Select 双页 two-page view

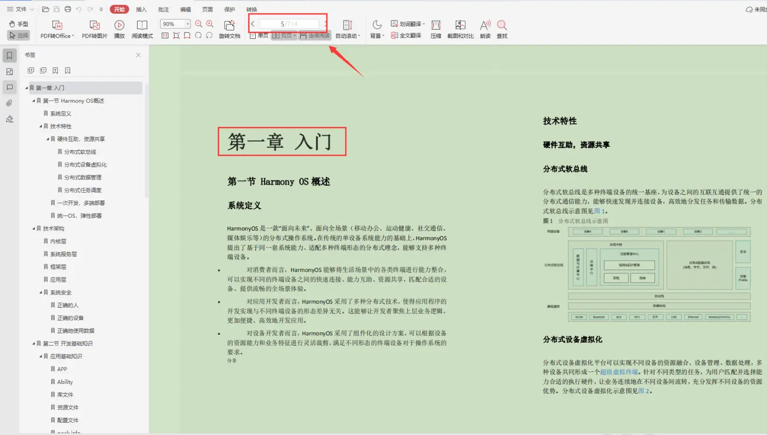pyautogui.click(x=284, y=35)
